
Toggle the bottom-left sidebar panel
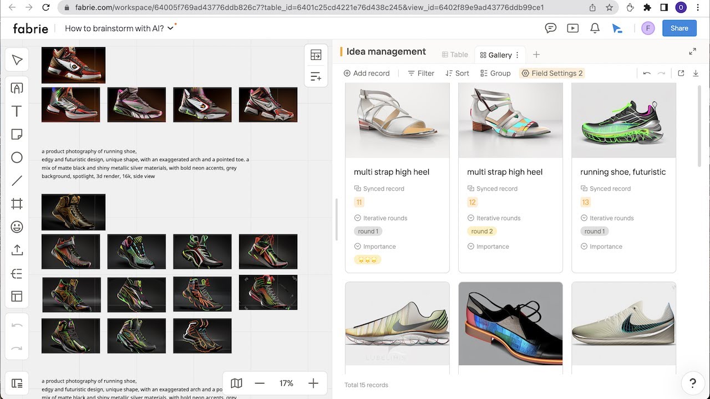(x=17, y=383)
